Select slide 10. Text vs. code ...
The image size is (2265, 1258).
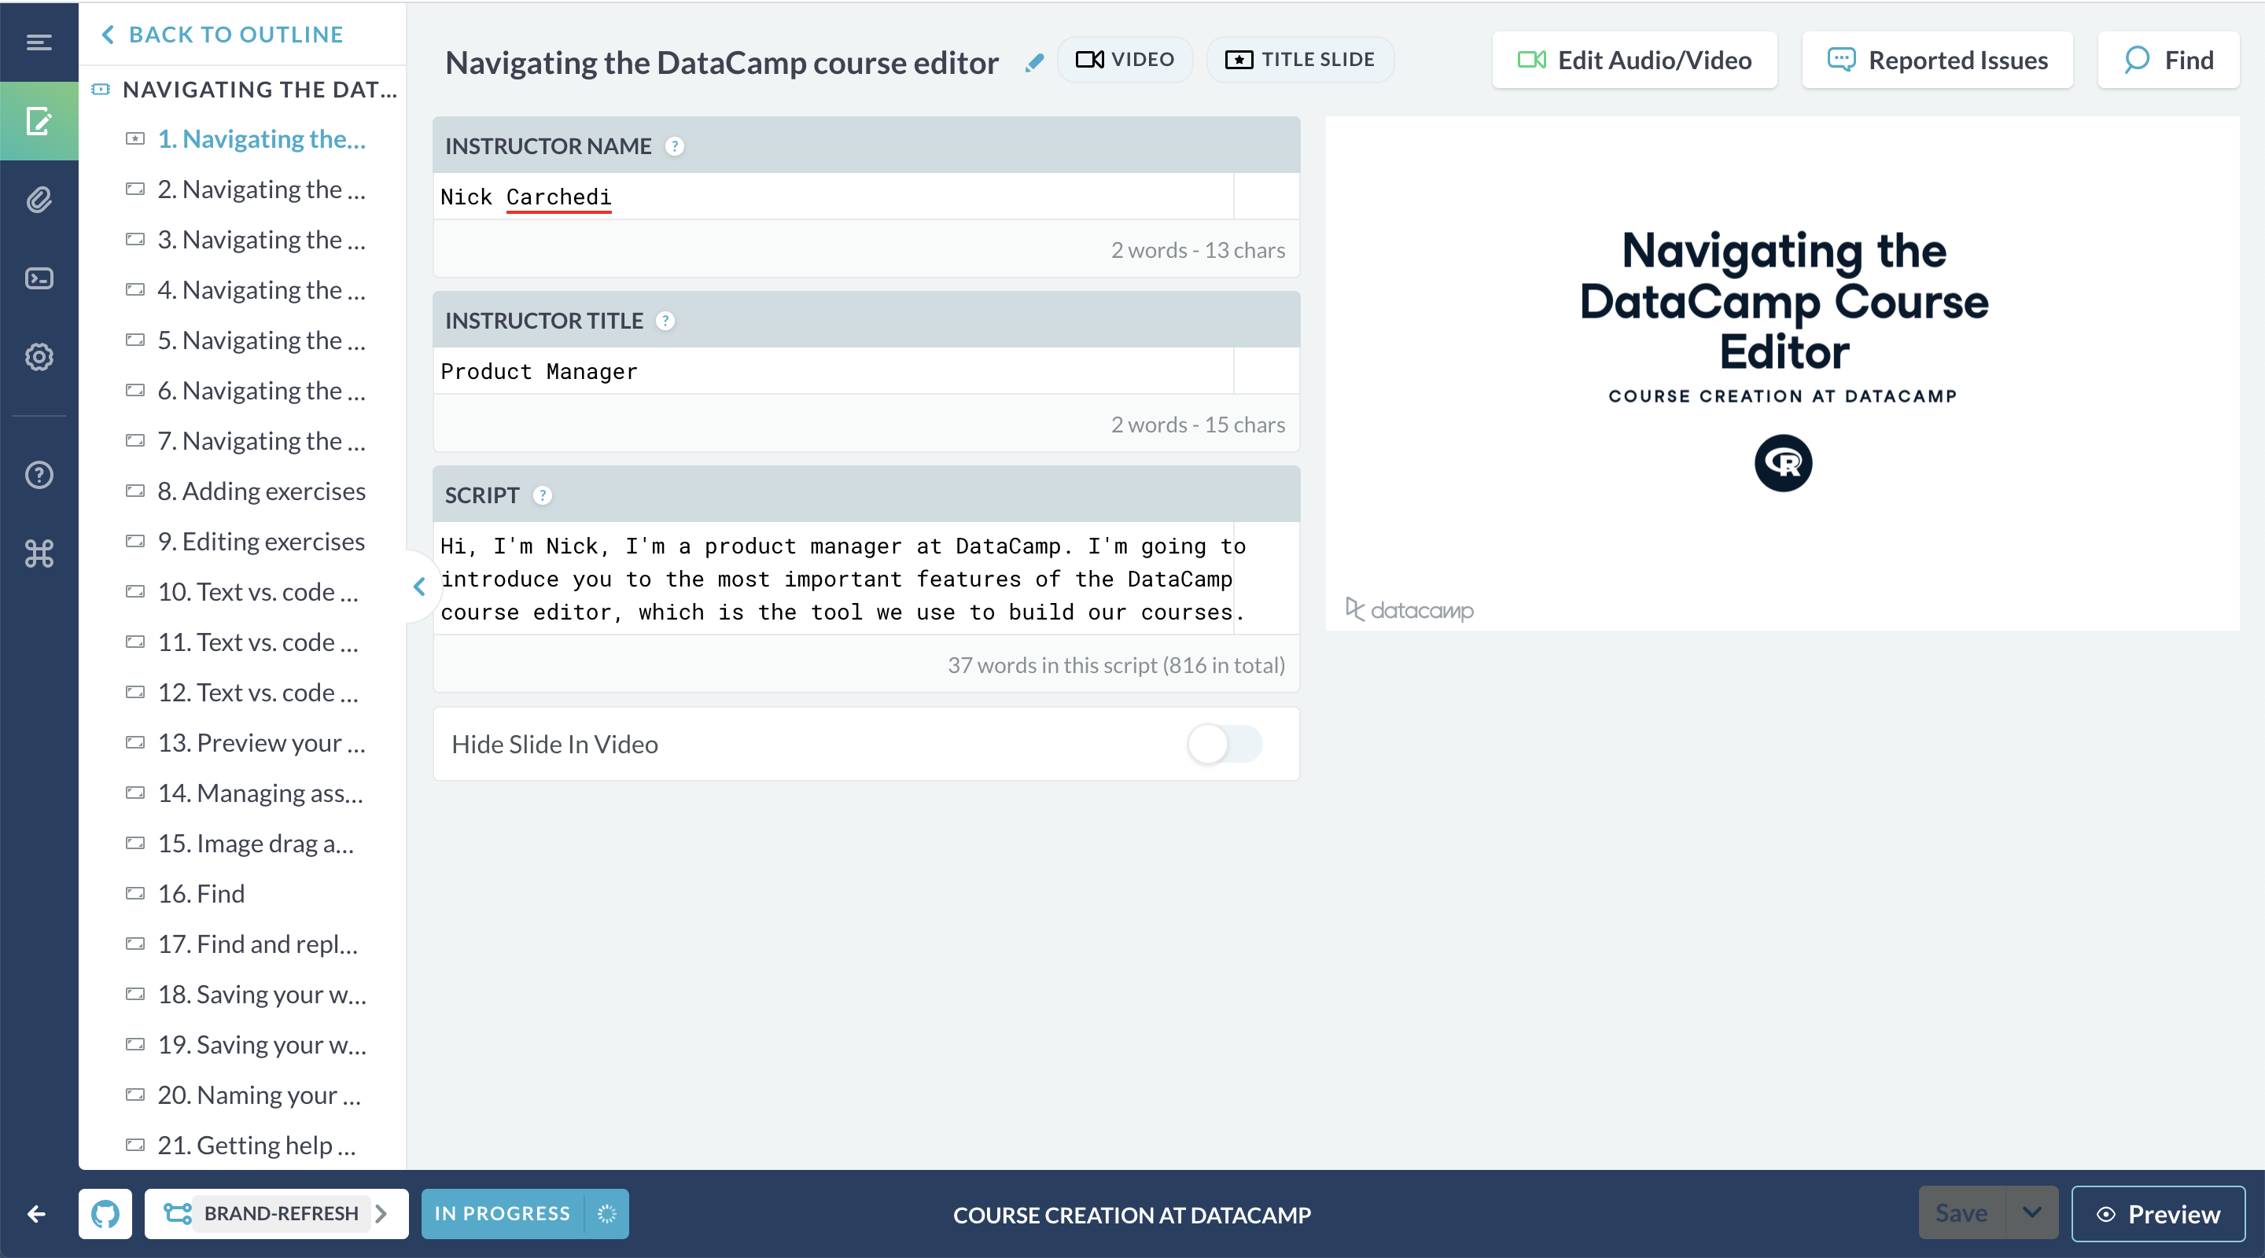click(x=258, y=591)
